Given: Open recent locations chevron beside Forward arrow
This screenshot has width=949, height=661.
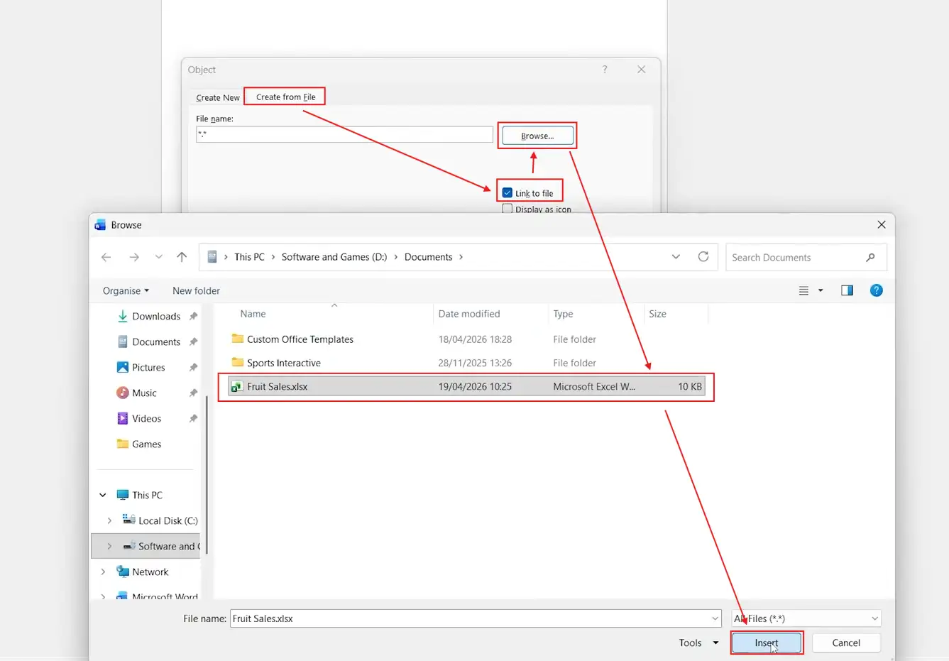Looking at the screenshot, I should click(159, 257).
